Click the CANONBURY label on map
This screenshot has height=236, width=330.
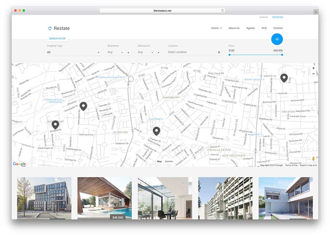171,98
